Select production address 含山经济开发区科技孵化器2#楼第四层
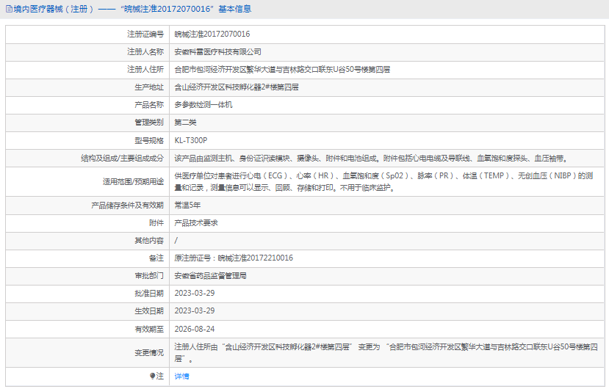609x389 pixels. tap(236, 87)
